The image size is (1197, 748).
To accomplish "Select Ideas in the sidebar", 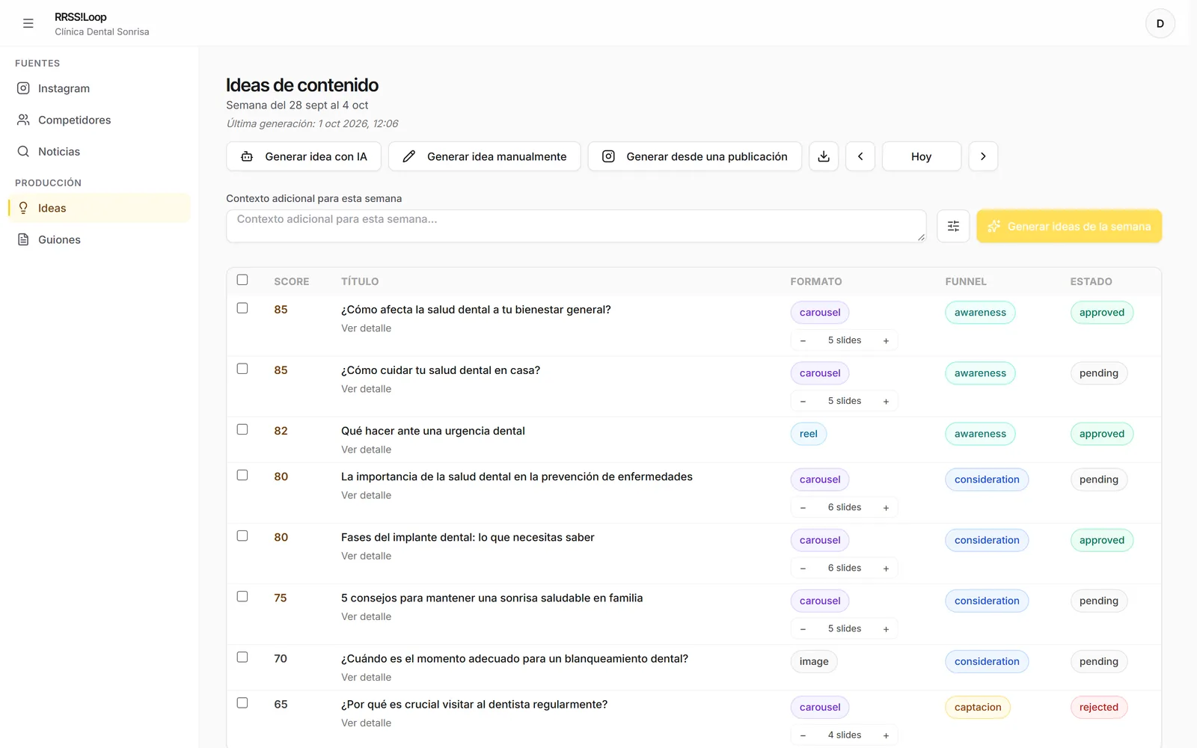I will pos(99,208).
